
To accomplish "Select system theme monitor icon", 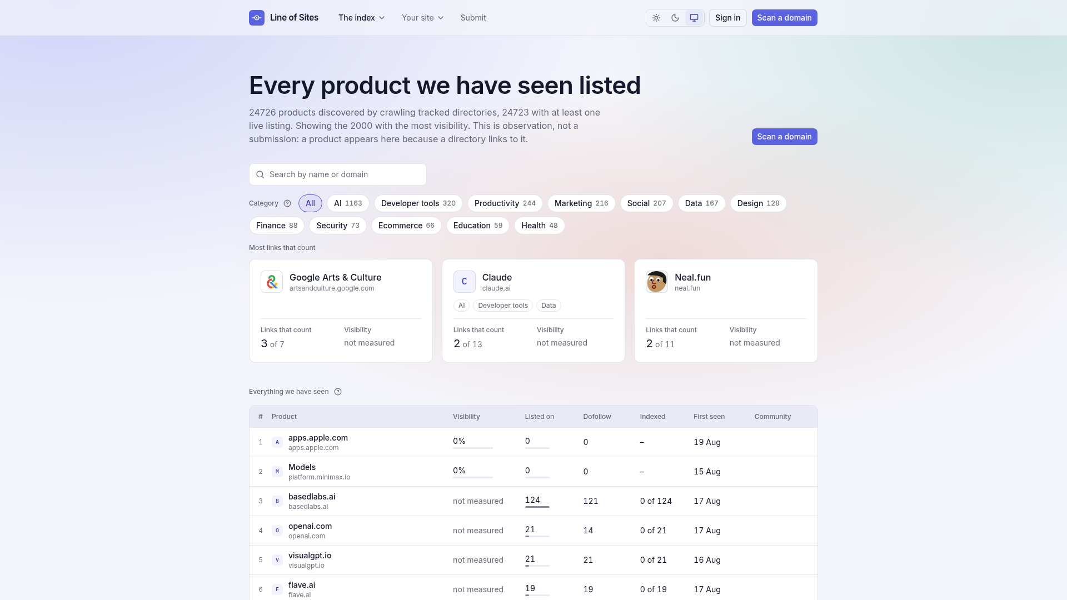I will [x=694, y=18].
